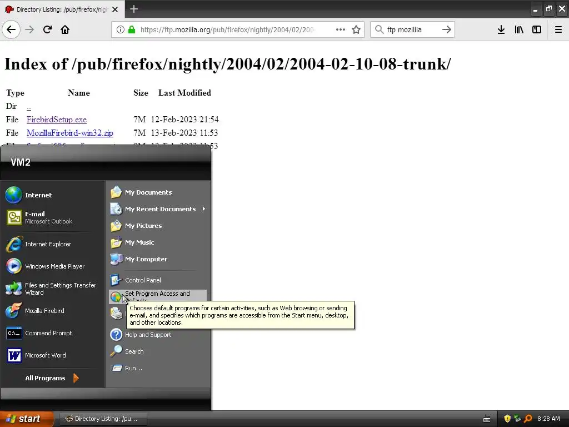The height and width of the screenshot is (427, 569).
Task: Close the Directory Listing tab
Action: pos(115,9)
